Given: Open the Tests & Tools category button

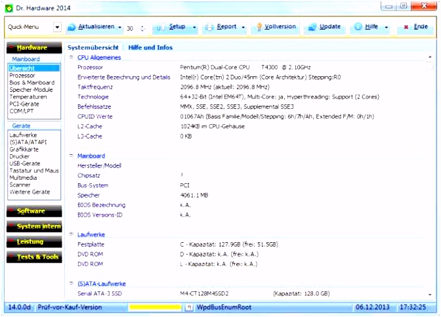Looking at the screenshot, I should (34, 257).
